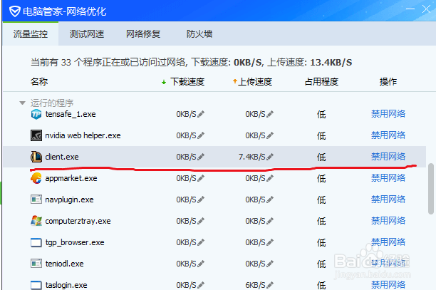The height and width of the screenshot is (290, 436).
Task: Click the tensafe_1.exe program icon
Action: pos(36,114)
